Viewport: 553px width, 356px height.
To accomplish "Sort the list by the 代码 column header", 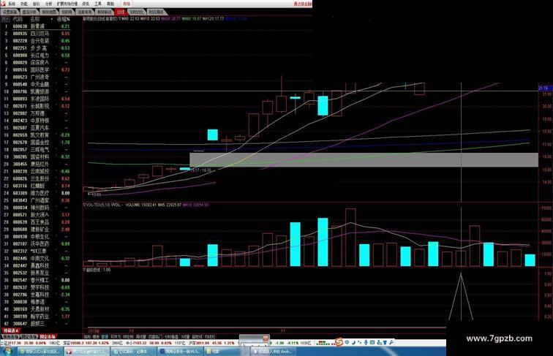I will click(18, 19).
